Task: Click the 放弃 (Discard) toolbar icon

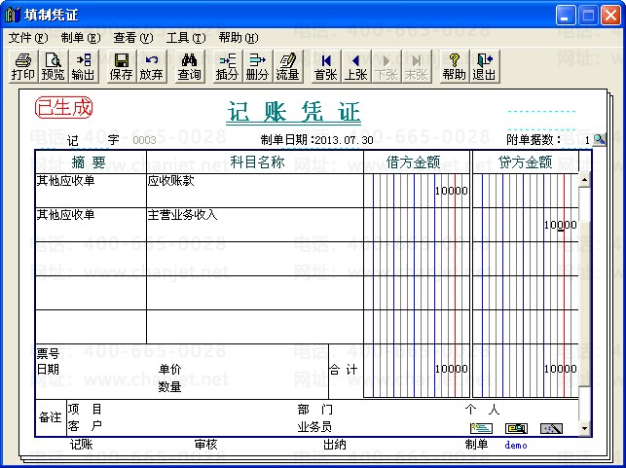Action: [152, 66]
